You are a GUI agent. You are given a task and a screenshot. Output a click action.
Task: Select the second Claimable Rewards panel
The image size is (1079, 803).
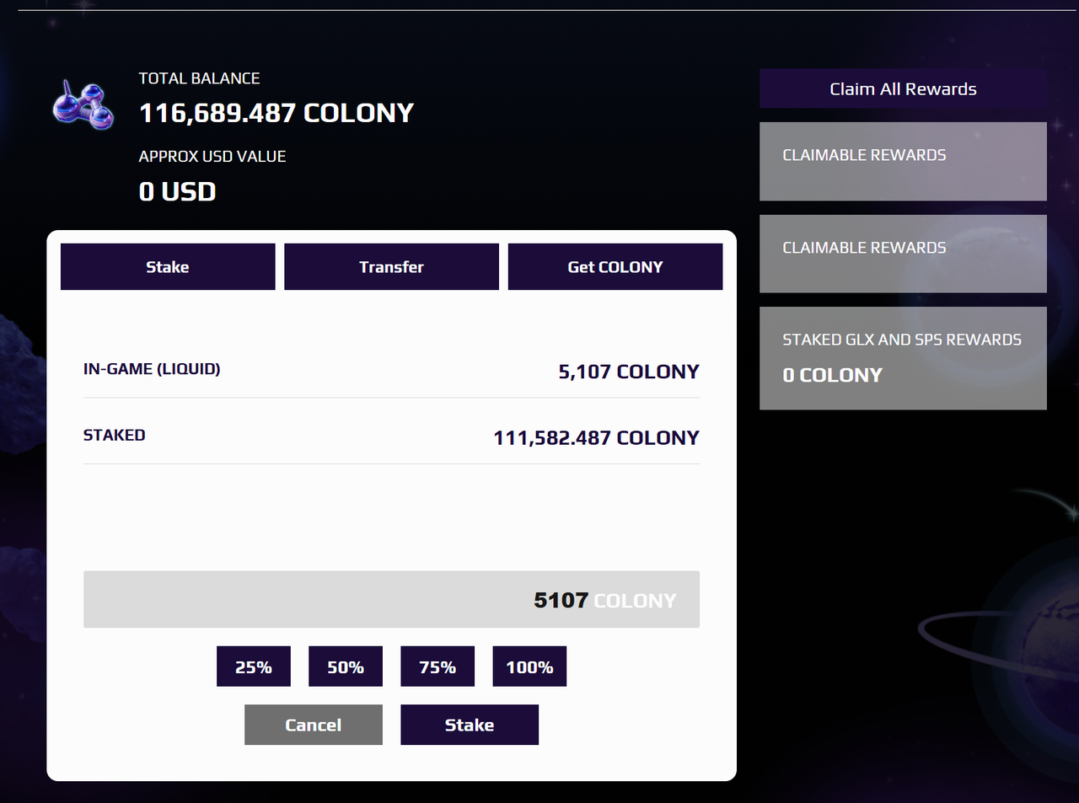[903, 254]
